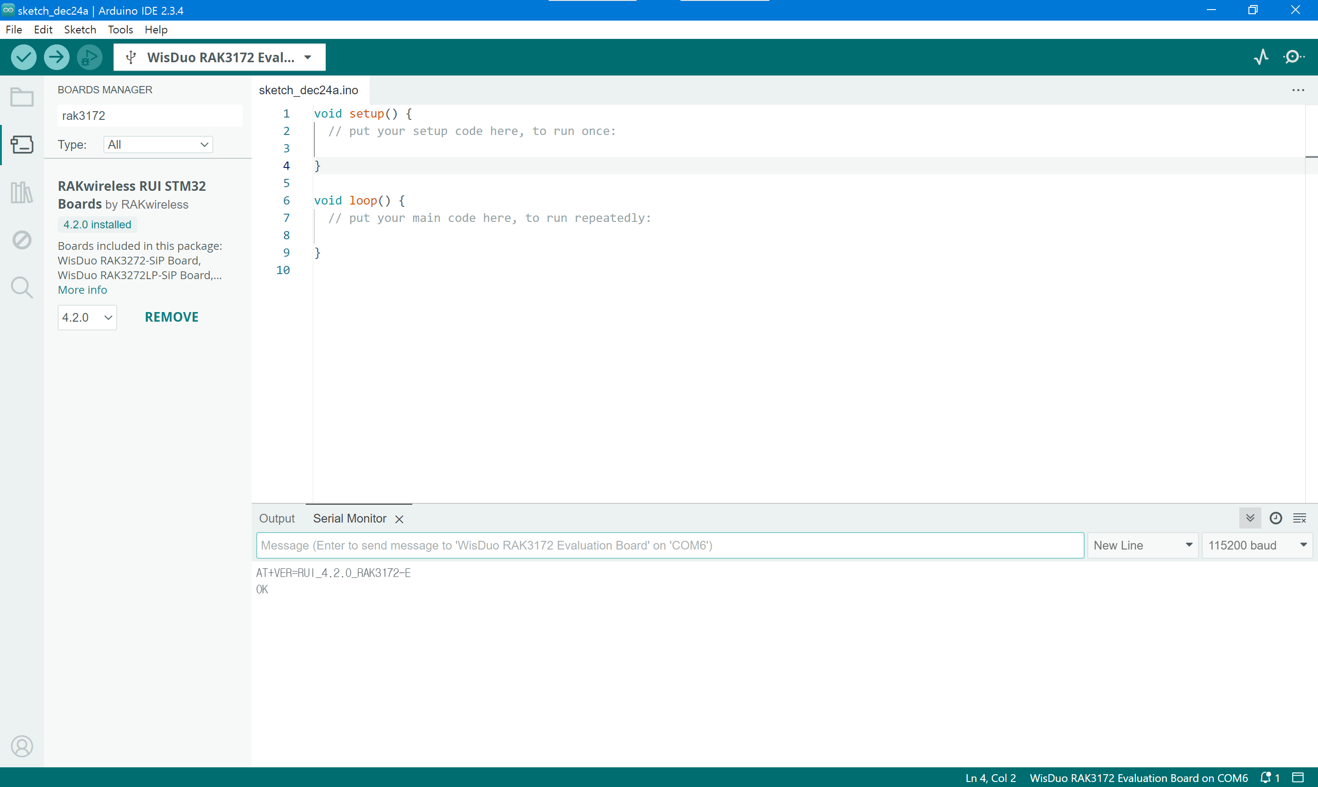Click the 'OK' serial output line
This screenshot has width=1318, height=787.
pos(262,589)
